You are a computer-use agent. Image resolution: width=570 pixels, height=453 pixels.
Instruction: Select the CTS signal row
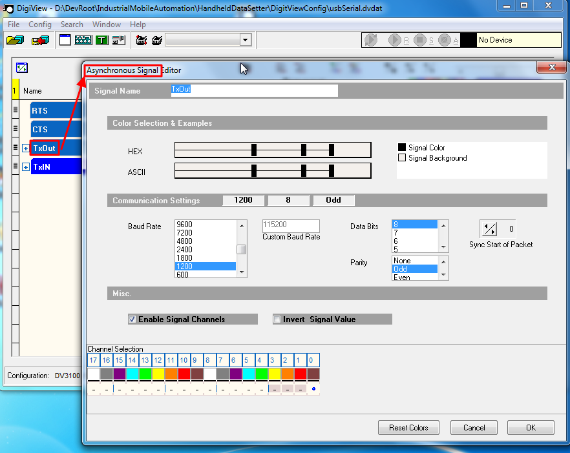56,129
